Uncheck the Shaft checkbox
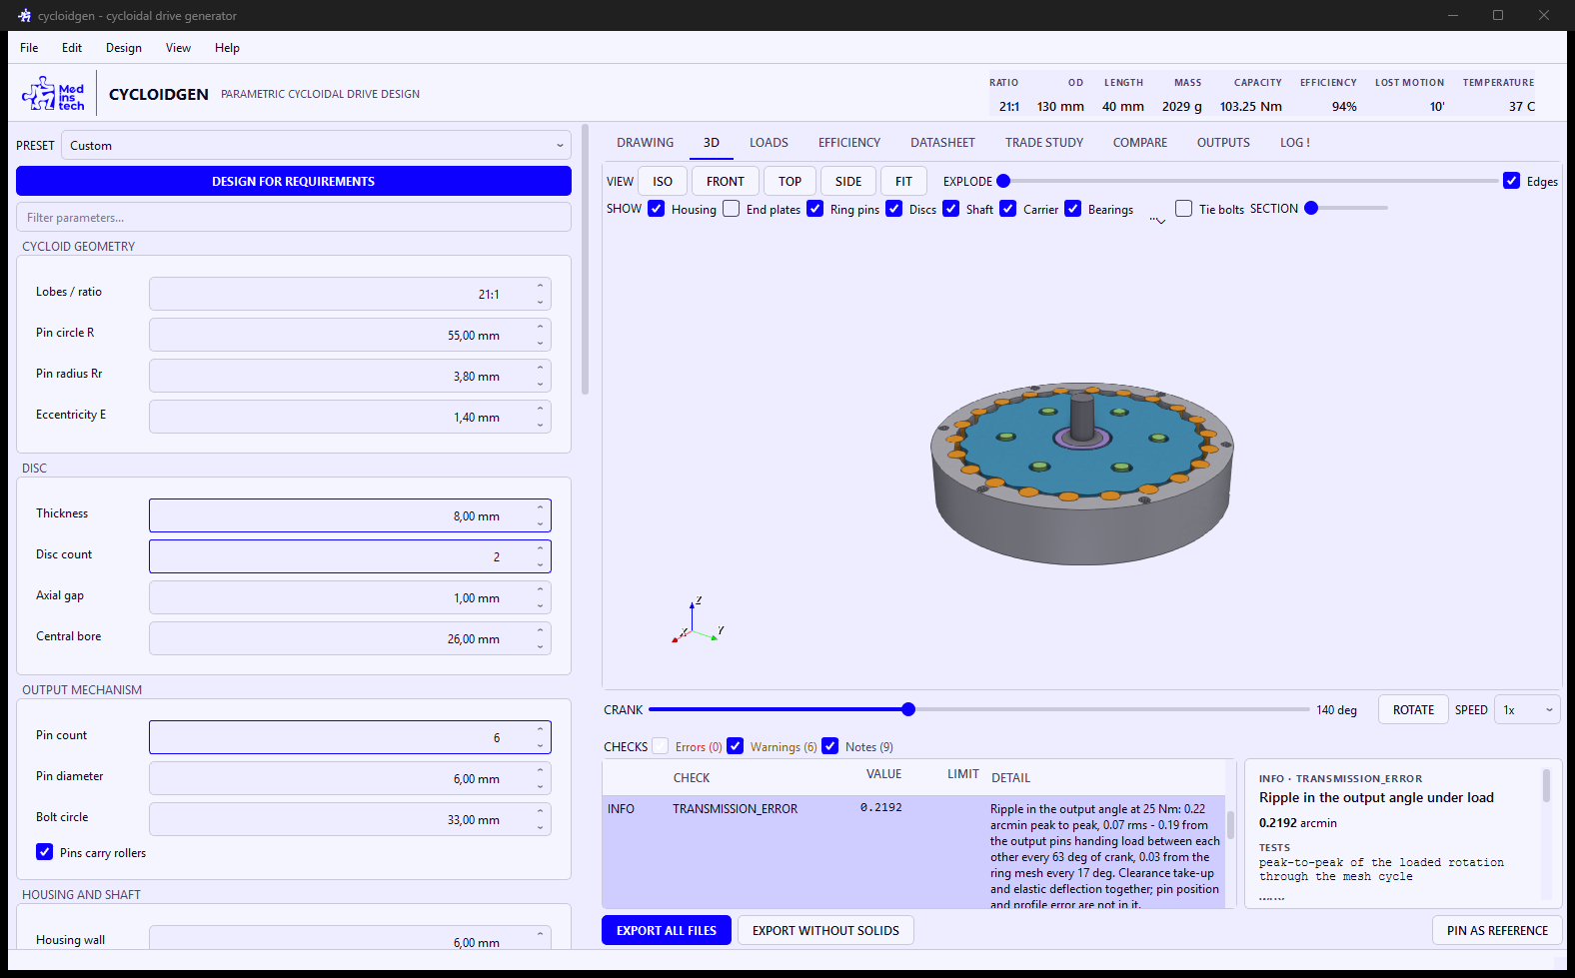This screenshot has height=978, width=1575. (x=951, y=209)
